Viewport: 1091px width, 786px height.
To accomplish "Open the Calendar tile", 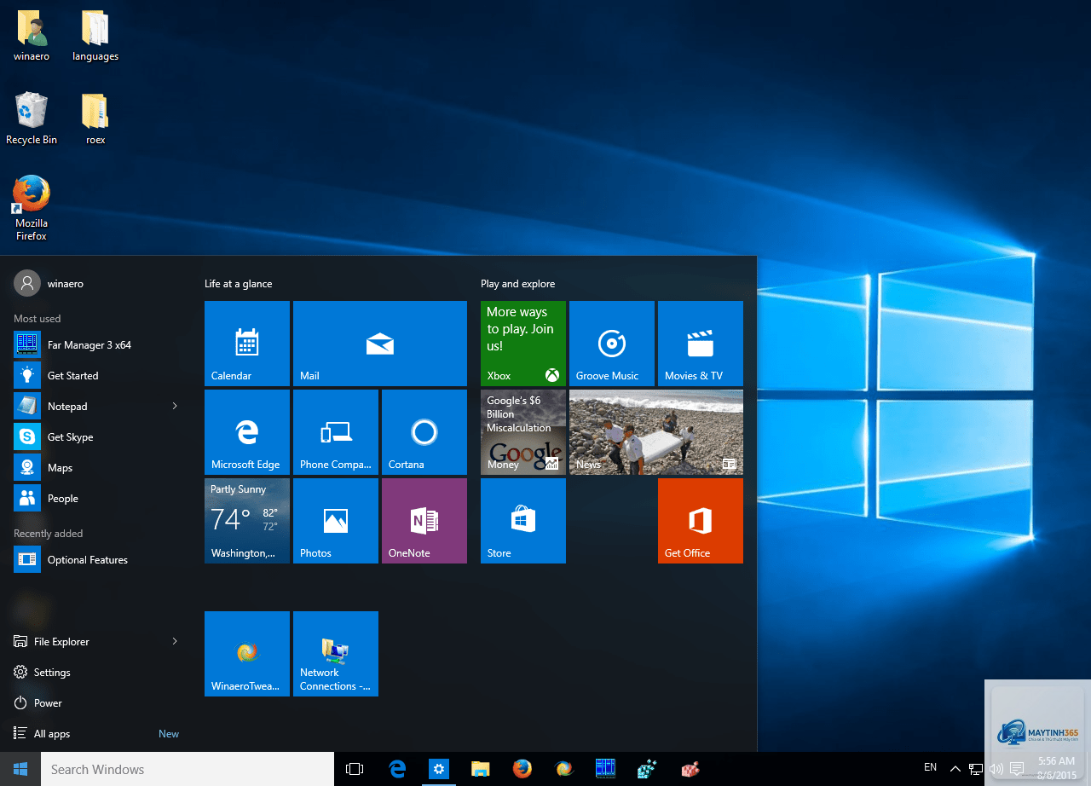I will coord(247,344).
